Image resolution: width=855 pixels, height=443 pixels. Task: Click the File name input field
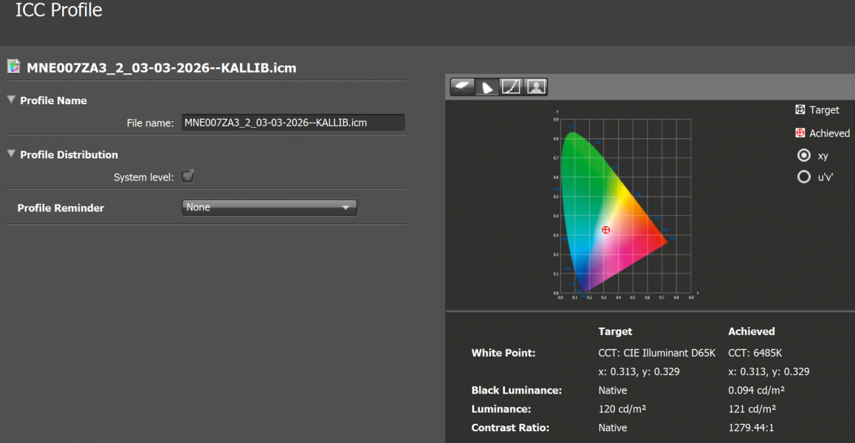(293, 123)
